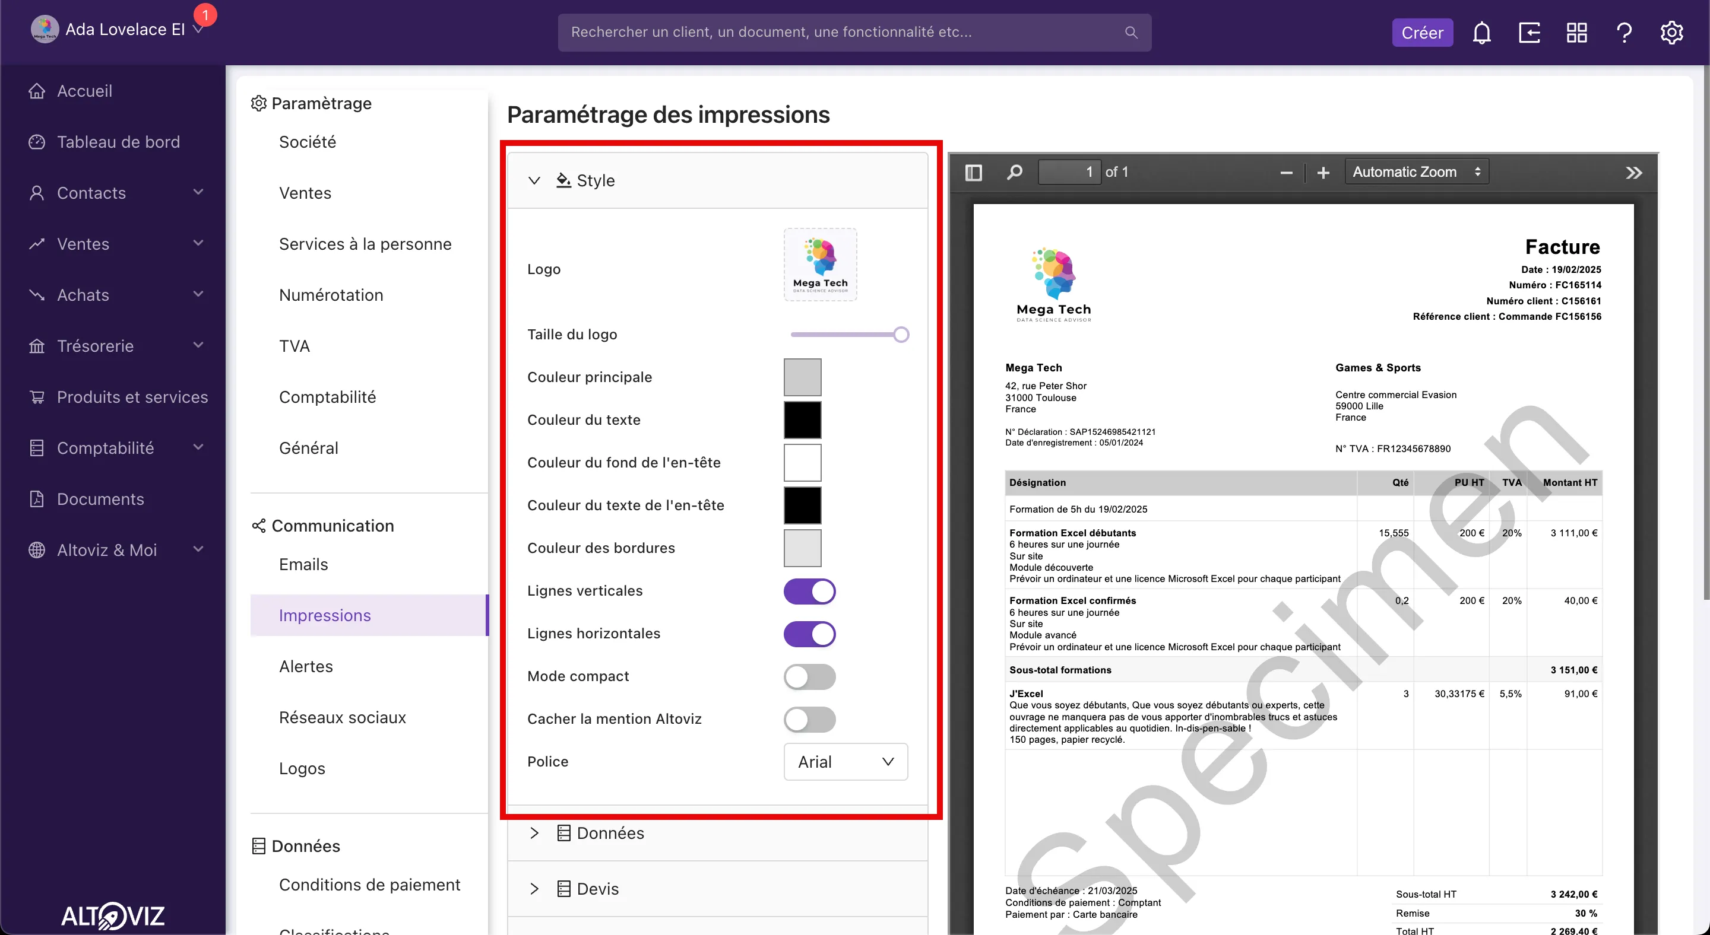Screen dimensions: 1710x935
Task: Click the Contacts person icon
Action: point(37,193)
